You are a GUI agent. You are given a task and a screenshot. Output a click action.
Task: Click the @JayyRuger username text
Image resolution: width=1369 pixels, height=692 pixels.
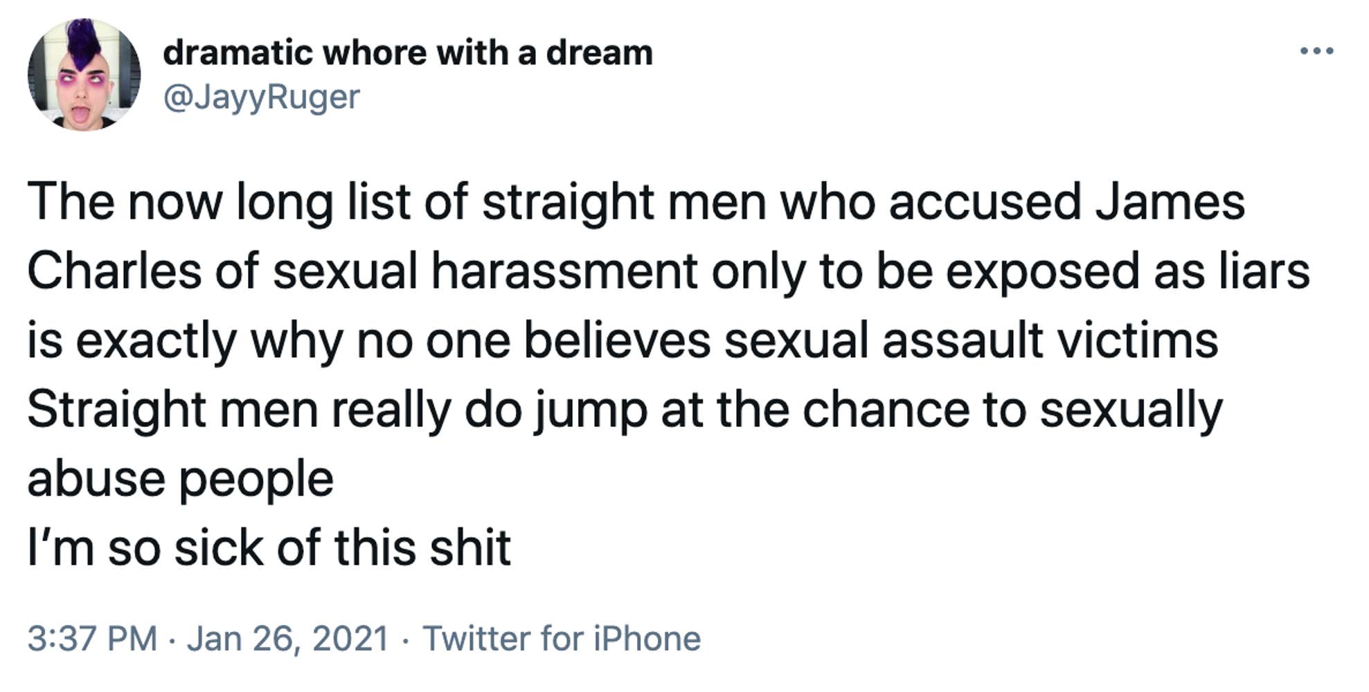[262, 96]
